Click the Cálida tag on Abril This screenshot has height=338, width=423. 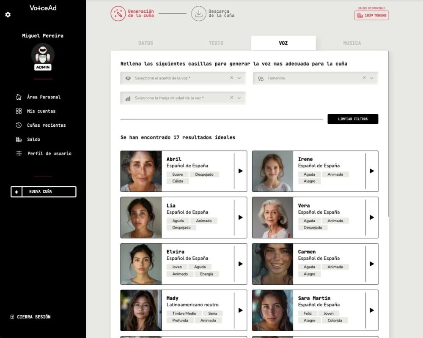pyautogui.click(x=178, y=181)
